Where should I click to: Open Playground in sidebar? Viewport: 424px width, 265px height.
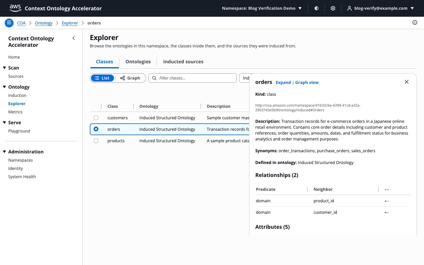click(x=19, y=131)
